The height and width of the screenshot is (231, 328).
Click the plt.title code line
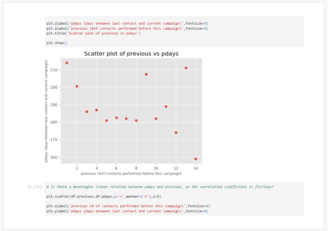pyautogui.click(x=93, y=33)
